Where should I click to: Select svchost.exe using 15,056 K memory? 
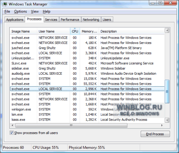(87, 79)
